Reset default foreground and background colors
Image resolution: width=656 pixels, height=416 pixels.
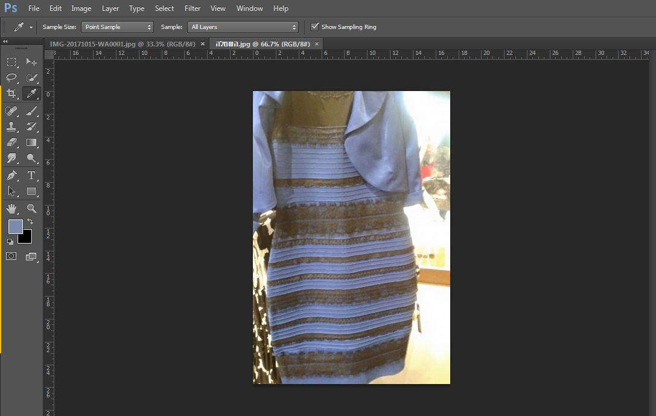pyautogui.click(x=10, y=242)
